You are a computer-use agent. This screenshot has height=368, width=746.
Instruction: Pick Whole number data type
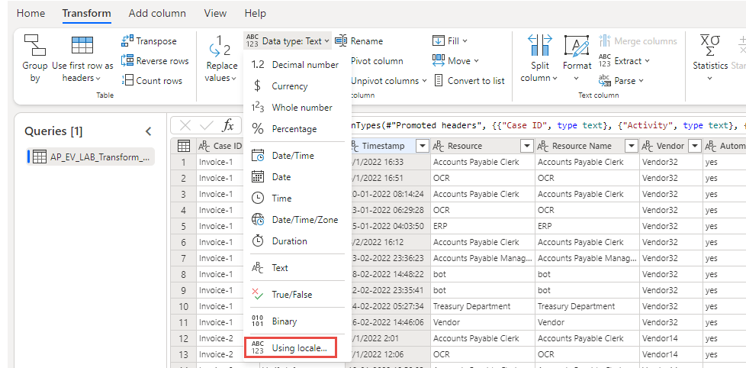point(291,108)
